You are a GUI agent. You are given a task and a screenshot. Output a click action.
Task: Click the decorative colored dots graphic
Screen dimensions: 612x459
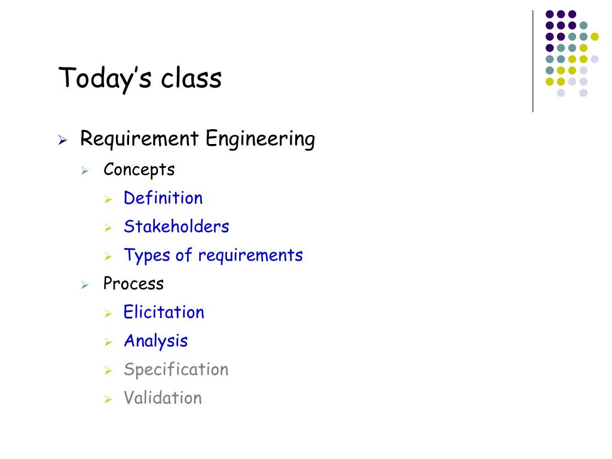pos(572,53)
